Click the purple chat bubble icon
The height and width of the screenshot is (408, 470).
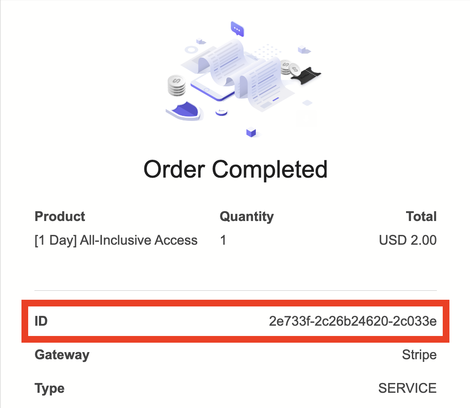[237, 30]
